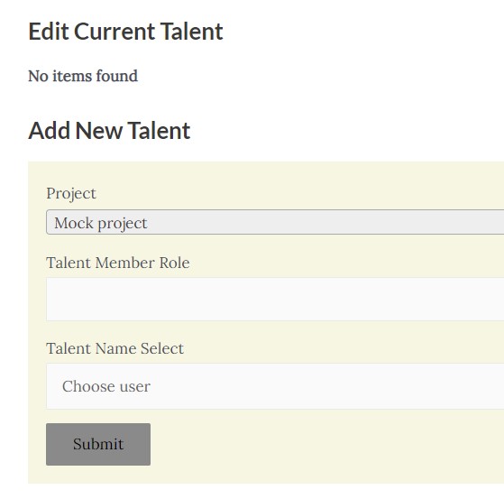Select the Choose user placeholder text
504x499 pixels.
coord(106,386)
